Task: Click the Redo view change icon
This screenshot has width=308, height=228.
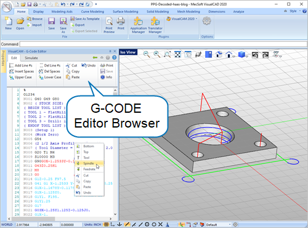Action: [x=265, y=55]
